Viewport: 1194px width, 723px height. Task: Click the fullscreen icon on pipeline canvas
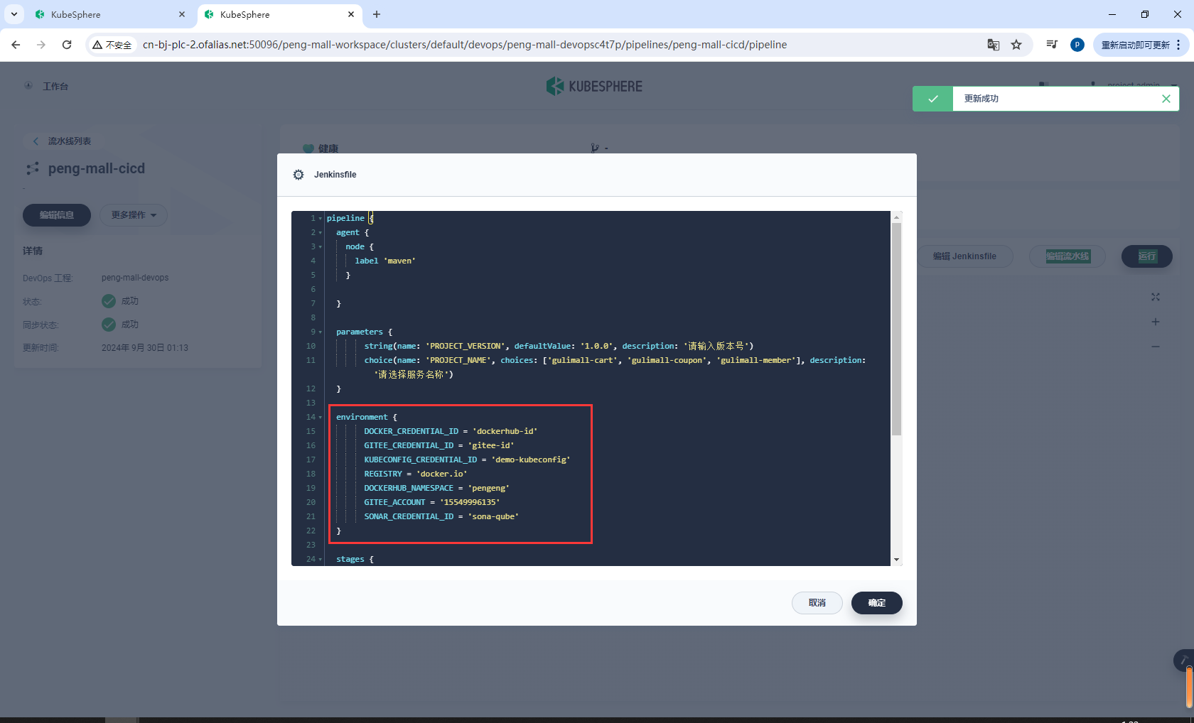click(x=1156, y=297)
